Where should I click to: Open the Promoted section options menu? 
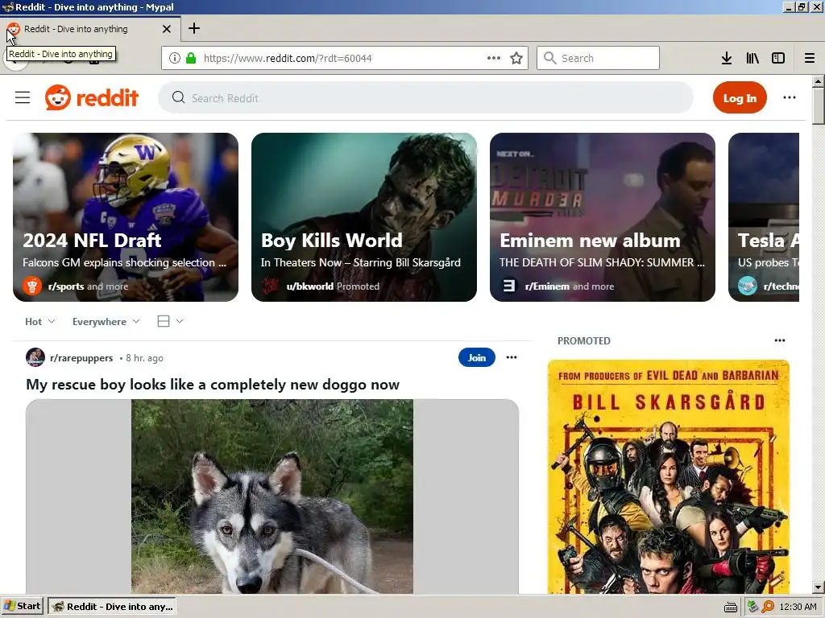[780, 340]
